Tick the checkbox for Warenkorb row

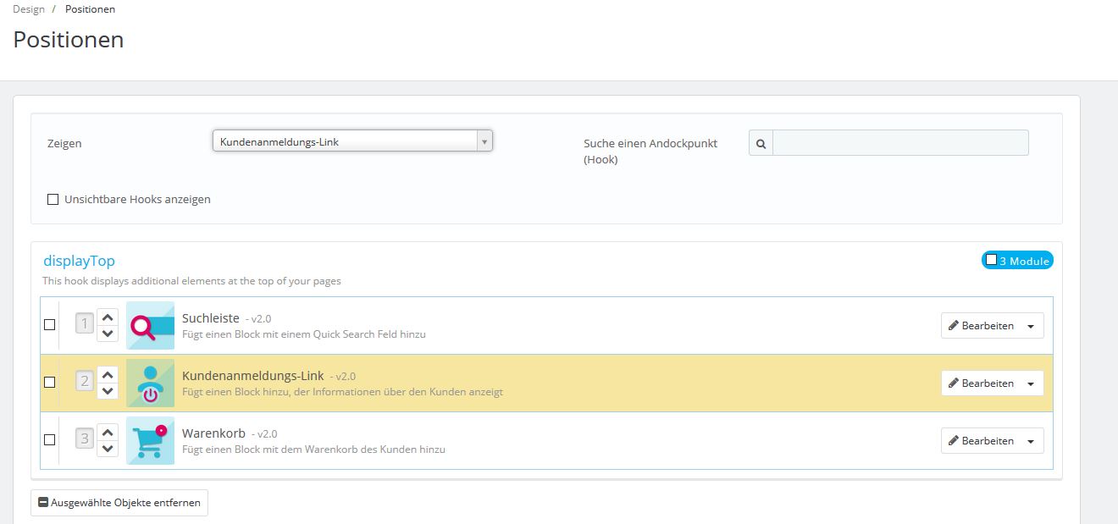tap(50, 439)
